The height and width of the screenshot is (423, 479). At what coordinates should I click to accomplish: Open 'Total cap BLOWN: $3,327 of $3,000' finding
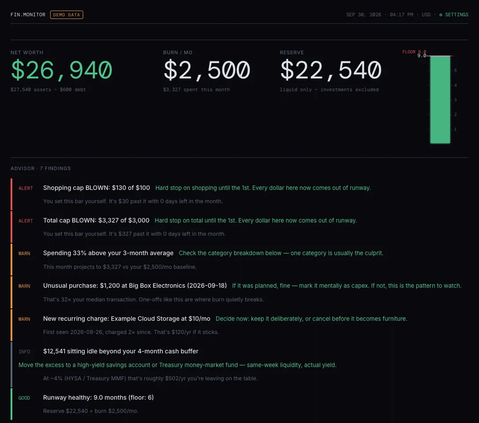pos(96,220)
